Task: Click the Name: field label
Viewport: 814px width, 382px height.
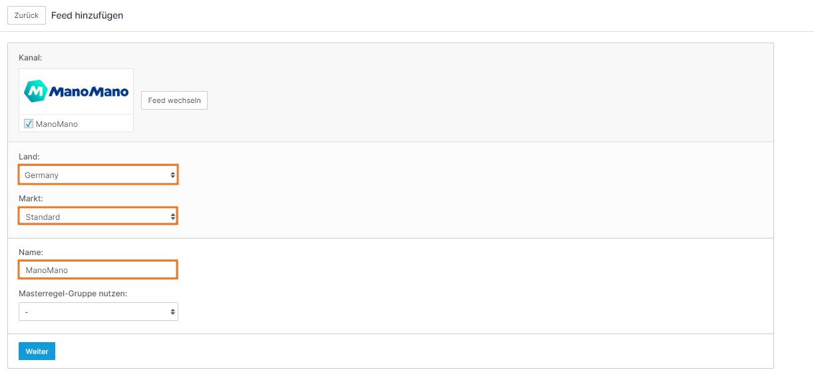Action: (x=31, y=252)
